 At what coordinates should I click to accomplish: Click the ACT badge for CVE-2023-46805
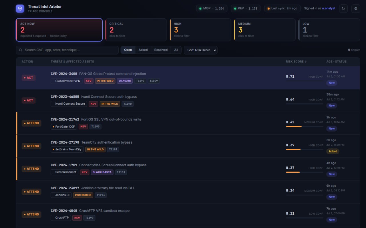click(x=29, y=100)
